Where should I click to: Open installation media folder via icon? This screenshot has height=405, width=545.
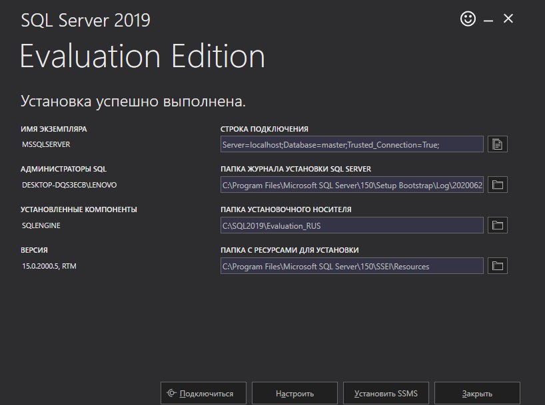(498, 225)
